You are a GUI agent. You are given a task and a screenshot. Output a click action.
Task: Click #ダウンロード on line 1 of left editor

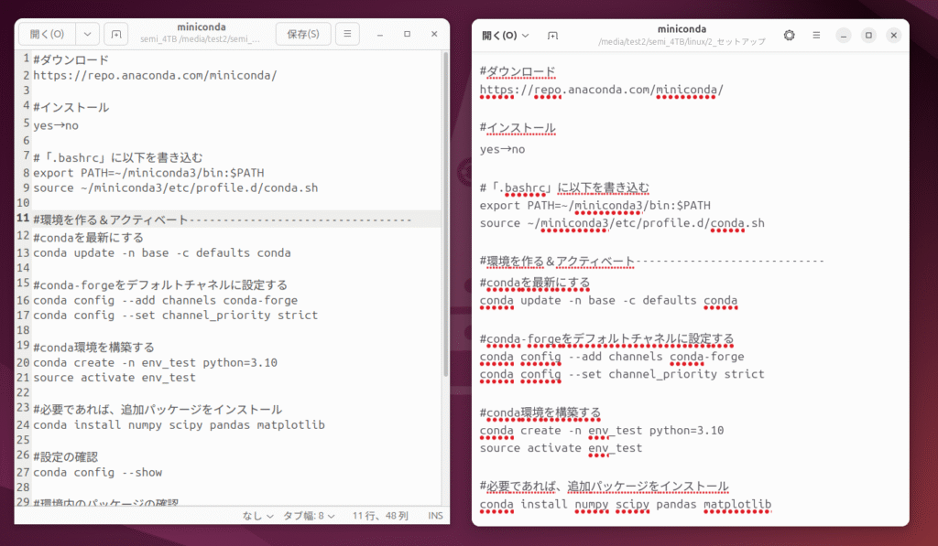click(x=71, y=59)
